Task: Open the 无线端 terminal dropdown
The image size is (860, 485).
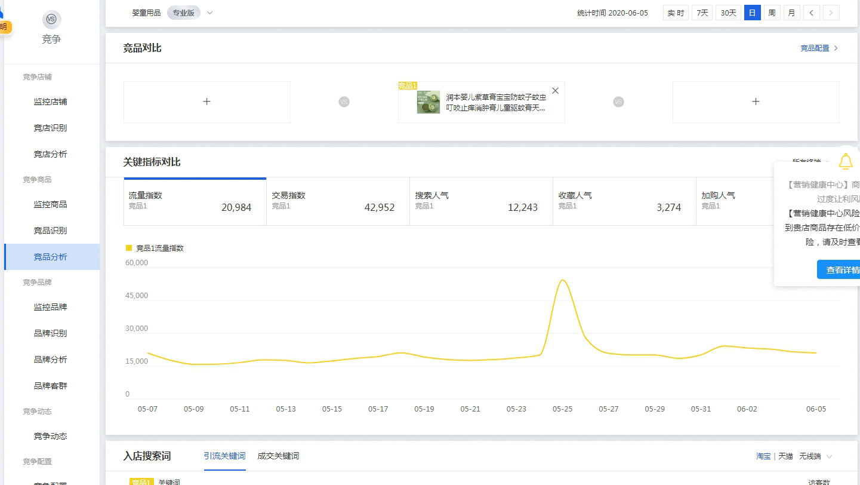Action: click(815, 456)
